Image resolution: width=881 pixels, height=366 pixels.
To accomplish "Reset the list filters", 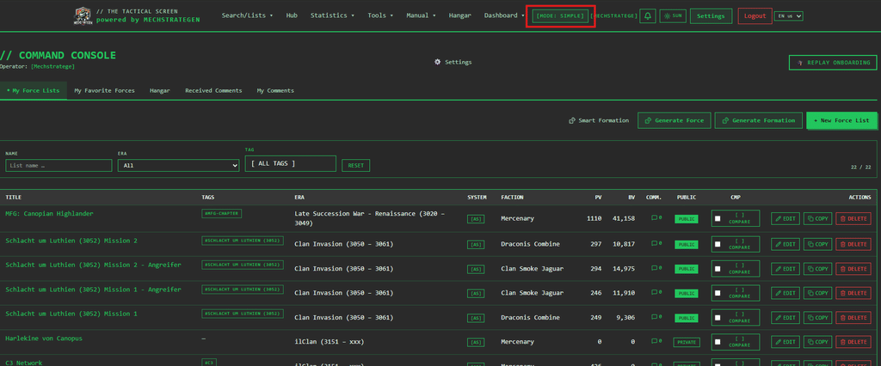I will (x=355, y=166).
